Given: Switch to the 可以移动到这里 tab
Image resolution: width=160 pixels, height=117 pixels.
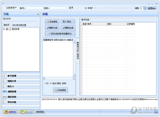Looking at the screenshot, I should 19,25.
